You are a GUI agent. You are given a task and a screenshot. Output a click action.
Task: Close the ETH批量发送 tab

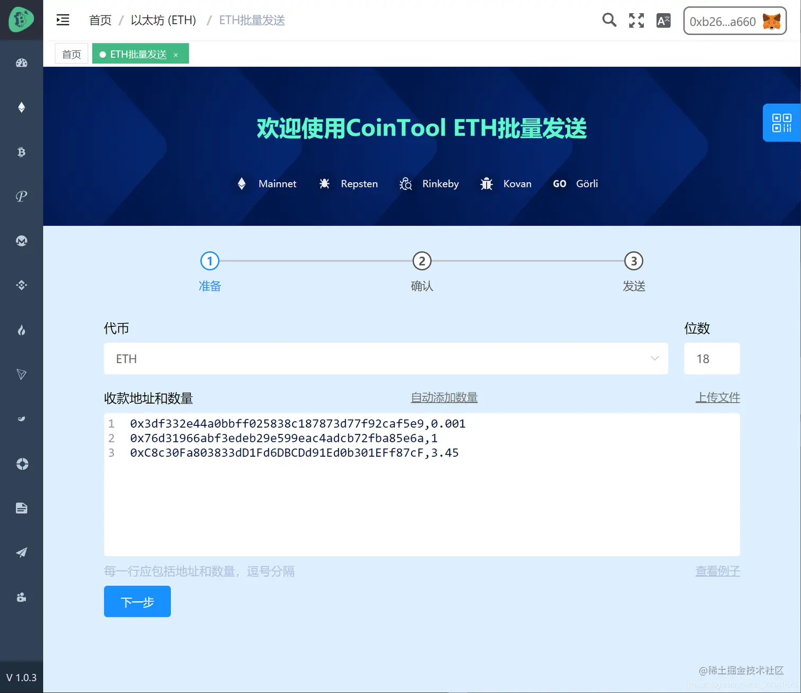point(175,54)
